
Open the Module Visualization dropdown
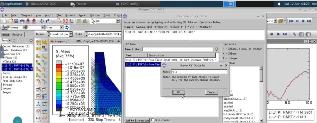click(x=70, y=34)
